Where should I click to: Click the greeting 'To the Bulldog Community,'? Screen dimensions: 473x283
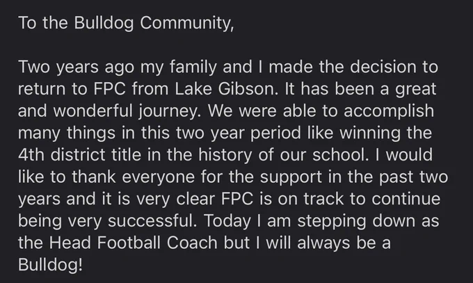(126, 23)
